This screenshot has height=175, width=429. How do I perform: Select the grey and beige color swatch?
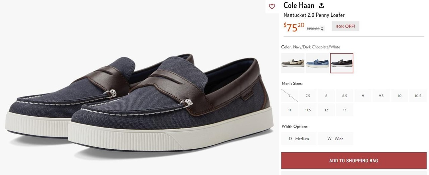(x=293, y=63)
